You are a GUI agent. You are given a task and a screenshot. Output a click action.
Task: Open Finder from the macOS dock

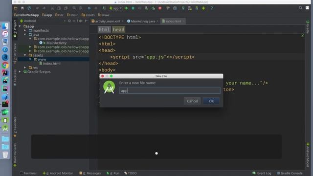5,26
